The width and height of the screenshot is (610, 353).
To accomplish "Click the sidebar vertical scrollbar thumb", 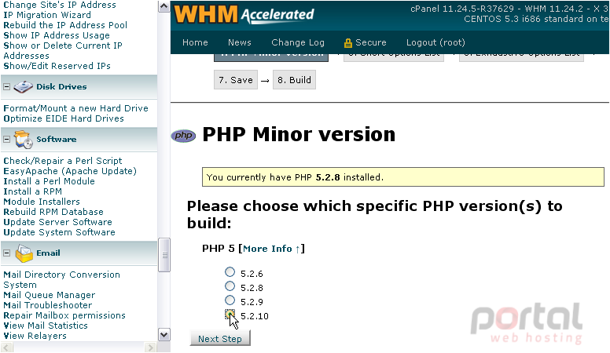I will pyautogui.click(x=164, y=255).
